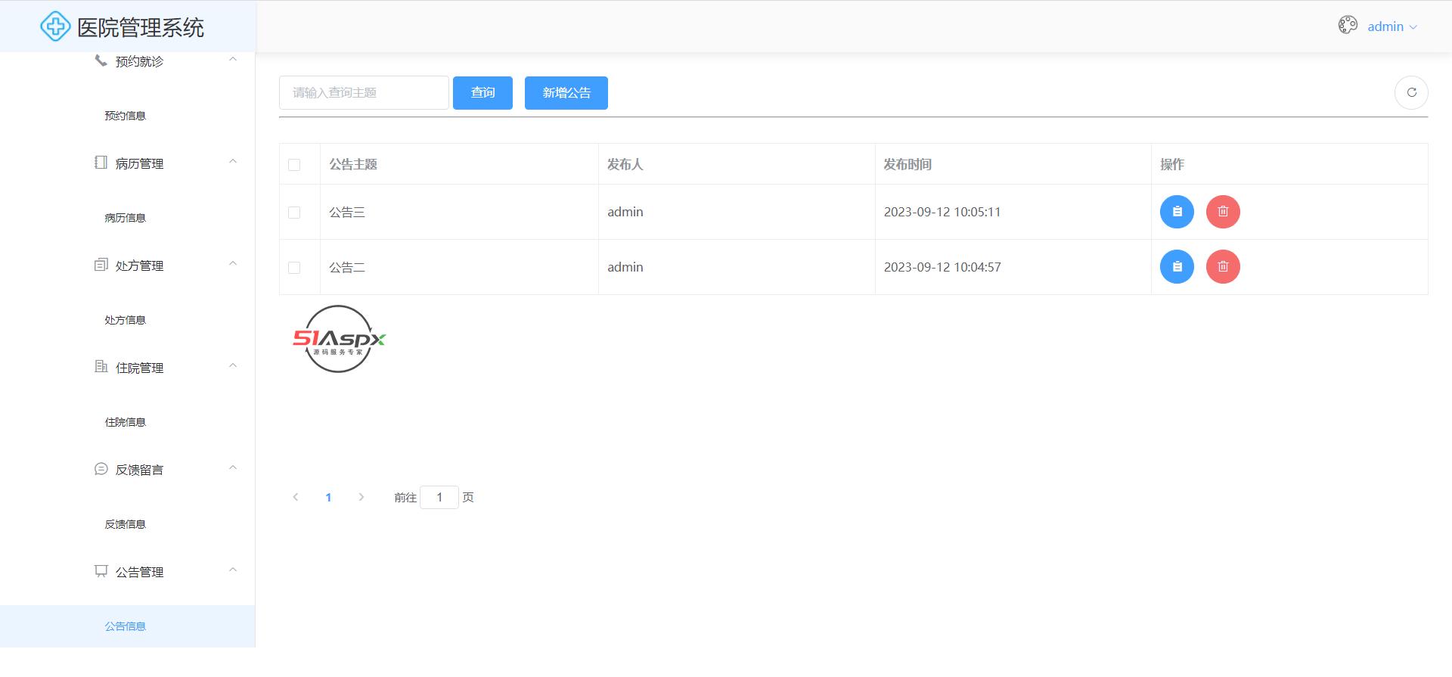Click the hospital system logo icon
Image resolution: width=1452 pixels, height=677 pixels.
[x=55, y=27]
